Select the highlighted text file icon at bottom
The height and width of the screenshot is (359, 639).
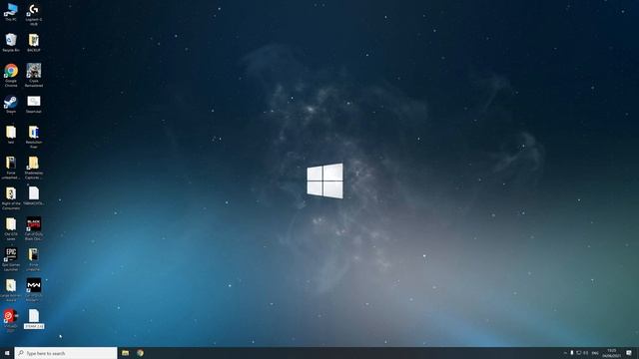[34, 319]
